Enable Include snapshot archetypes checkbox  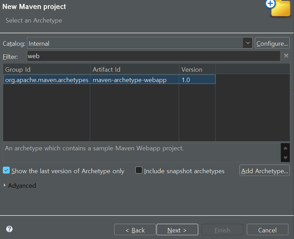click(x=139, y=170)
